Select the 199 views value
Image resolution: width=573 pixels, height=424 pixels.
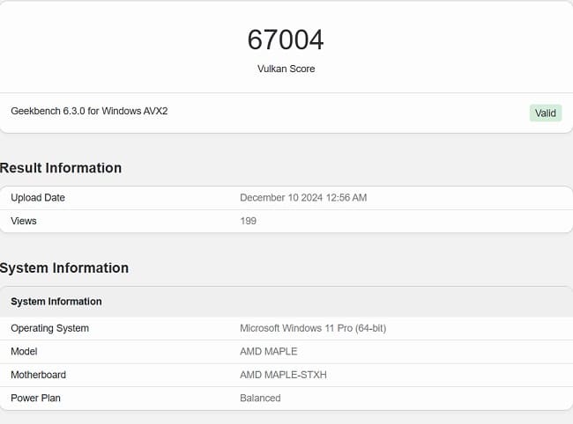(x=248, y=221)
